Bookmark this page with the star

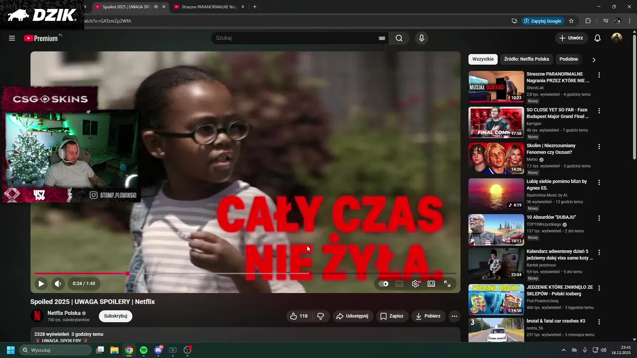pyautogui.click(x=571, y=21)
